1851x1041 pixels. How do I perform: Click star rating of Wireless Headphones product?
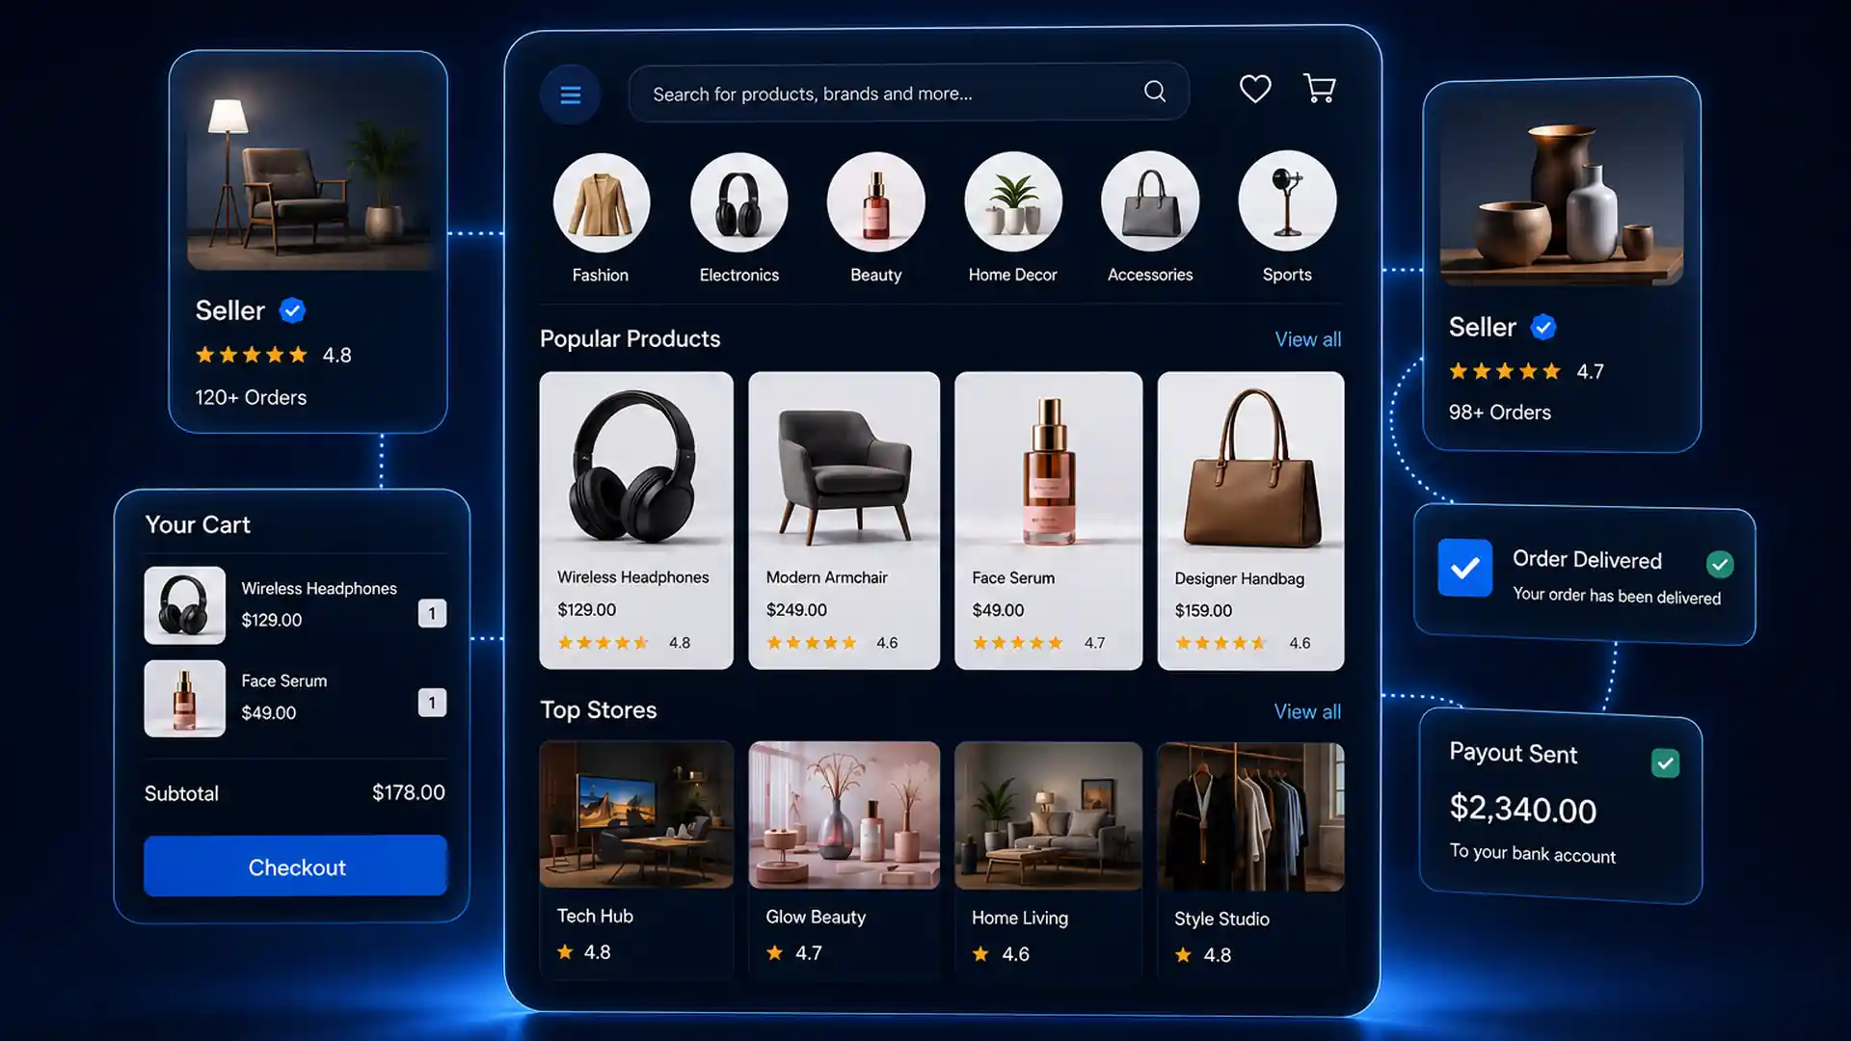pos(603,643)
